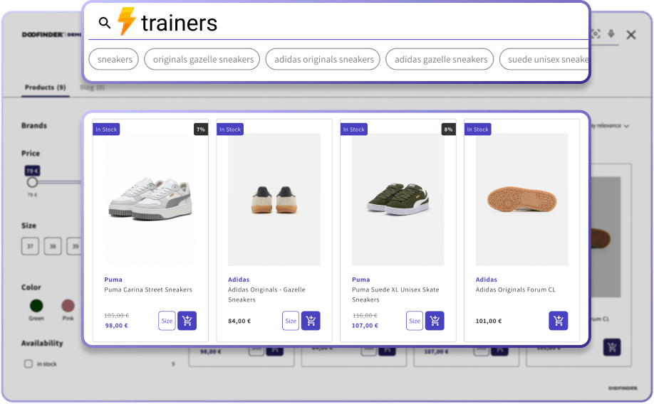Image resolution: width=654 pixels, height=404 pixels.
Task: Click the search magnifier icon
Action: coord(105,23)
